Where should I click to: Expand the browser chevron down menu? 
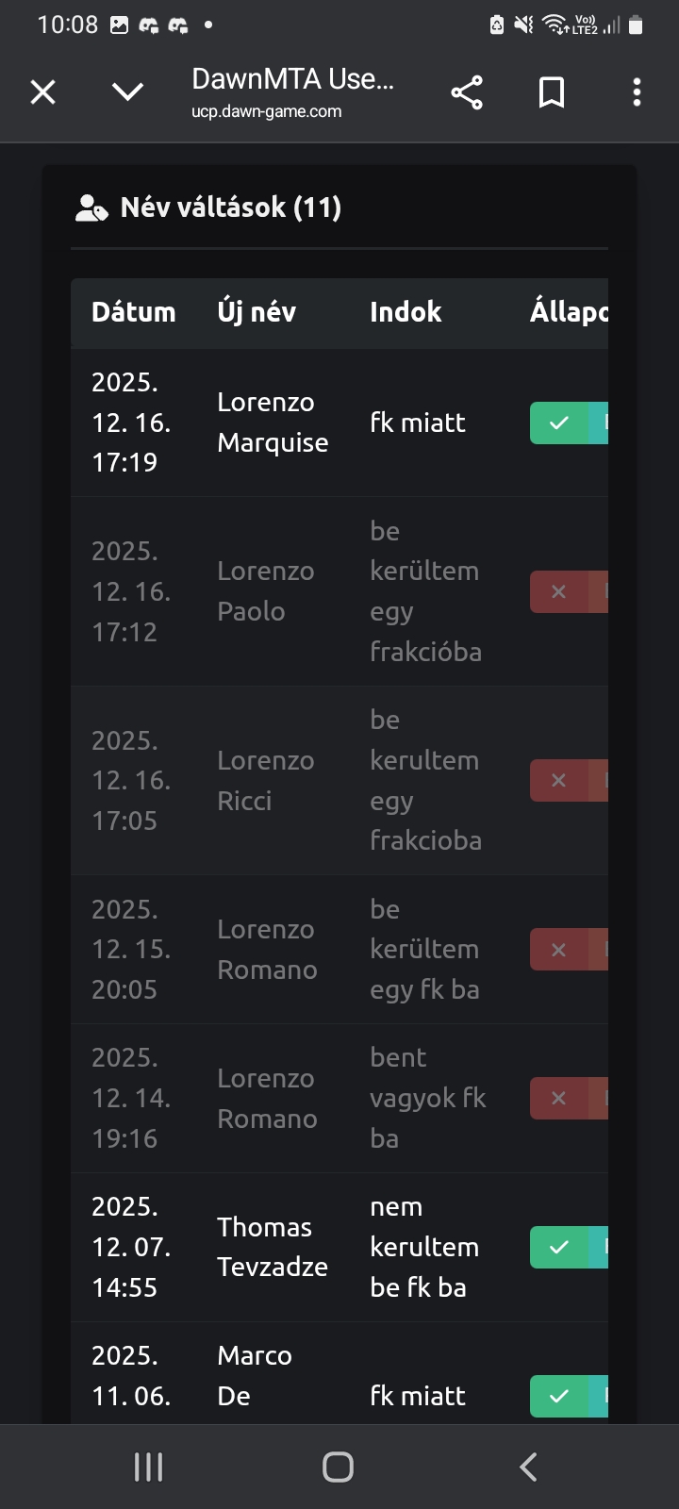tap(127, 91)
